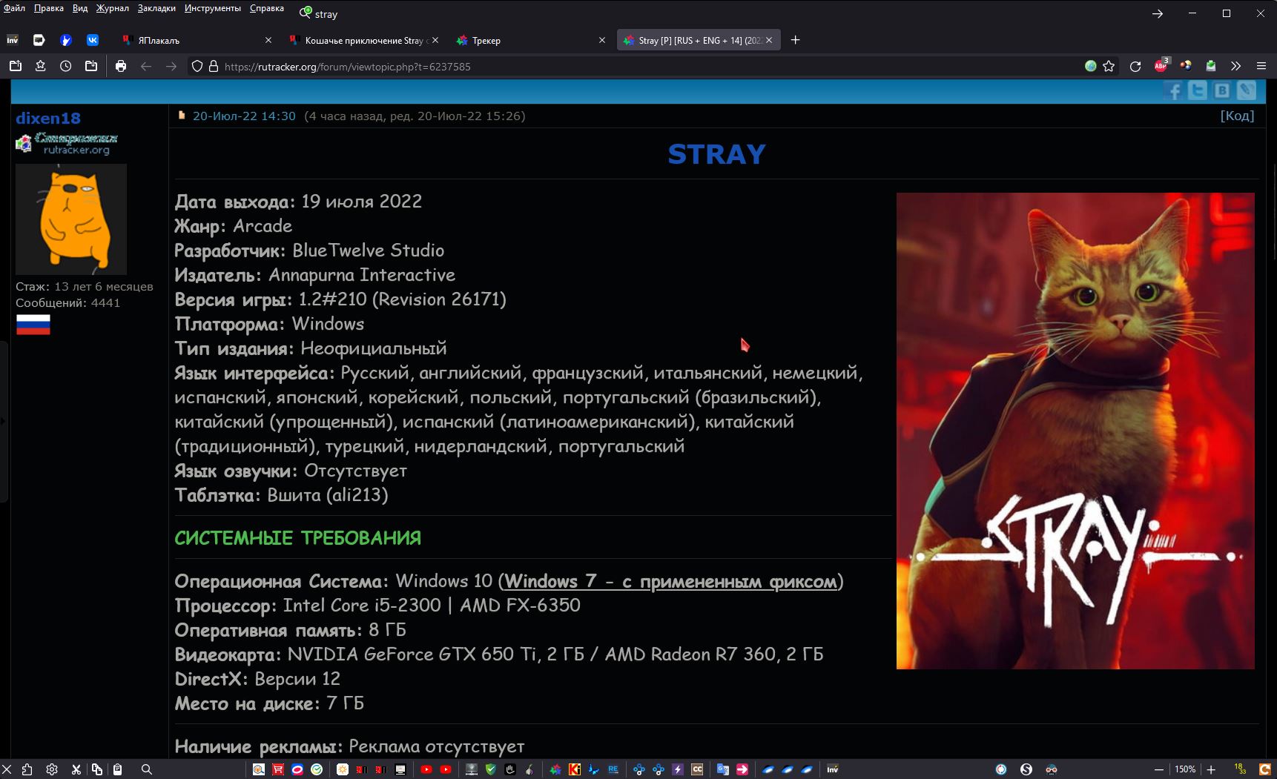This screenshot has height=779, width=1277.
Task: Click the tracking protection shield icon
Action: (197, 66)
